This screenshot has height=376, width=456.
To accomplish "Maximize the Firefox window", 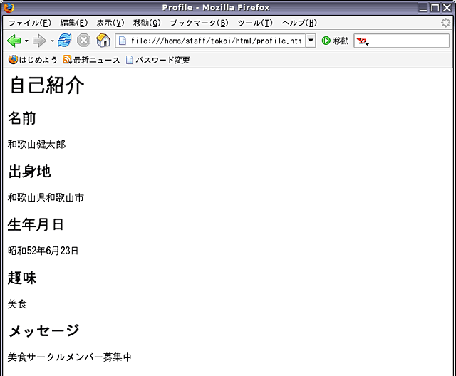I will (x=435, y=8).
